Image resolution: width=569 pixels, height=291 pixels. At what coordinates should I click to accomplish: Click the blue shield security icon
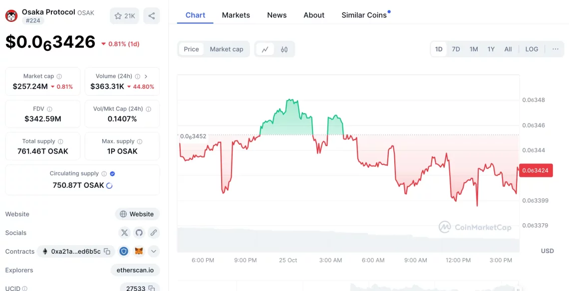[124, 252]
